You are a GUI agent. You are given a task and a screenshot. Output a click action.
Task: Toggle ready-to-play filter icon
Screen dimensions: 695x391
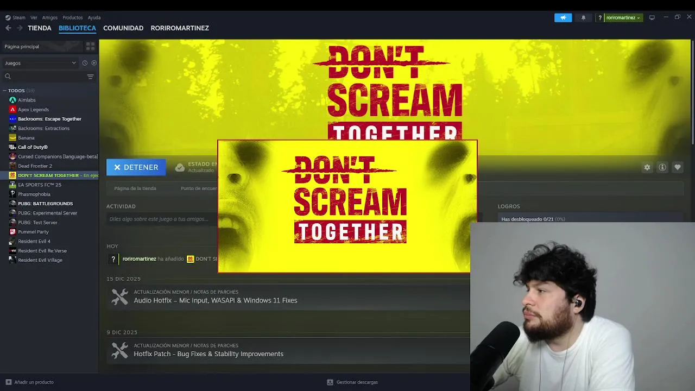pyautogui.click(x=94, y=63)
